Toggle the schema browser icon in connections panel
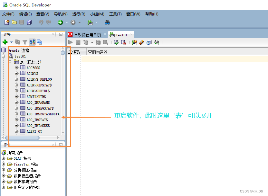 click(32, 42)
